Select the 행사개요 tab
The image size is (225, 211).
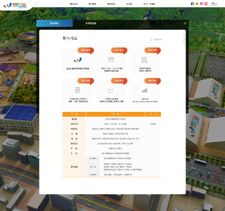pos(54,23)
